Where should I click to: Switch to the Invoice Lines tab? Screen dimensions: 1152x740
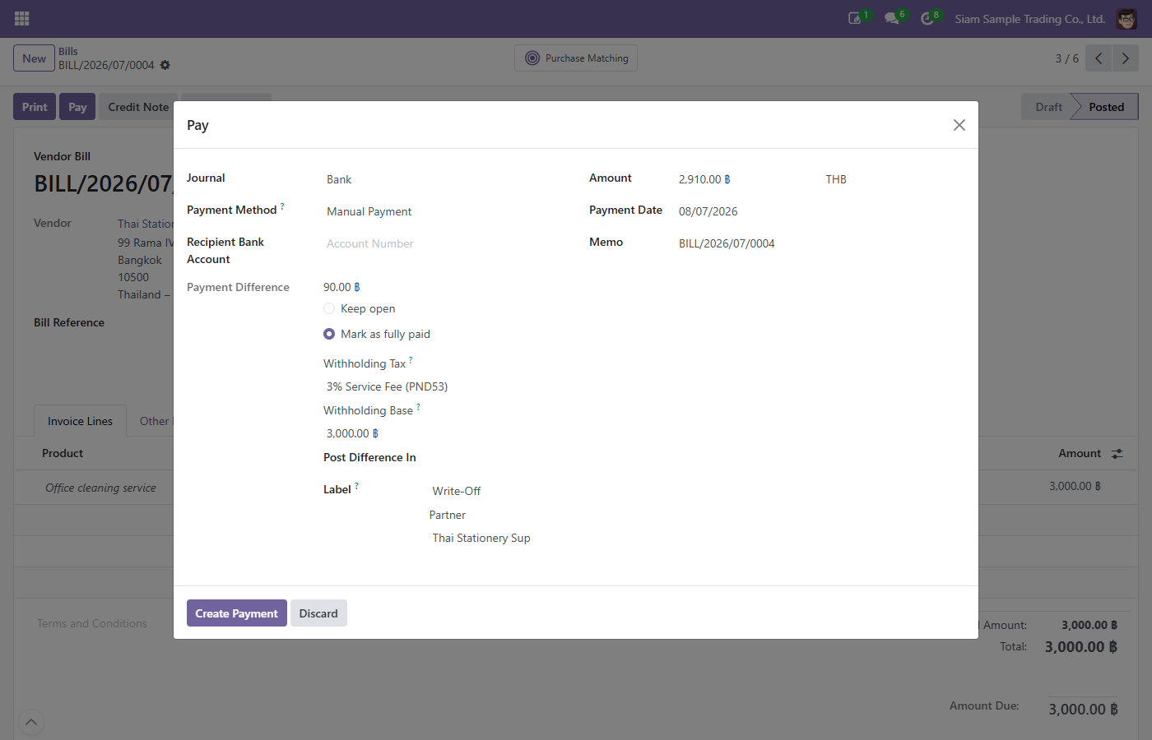tap(80, 421)
